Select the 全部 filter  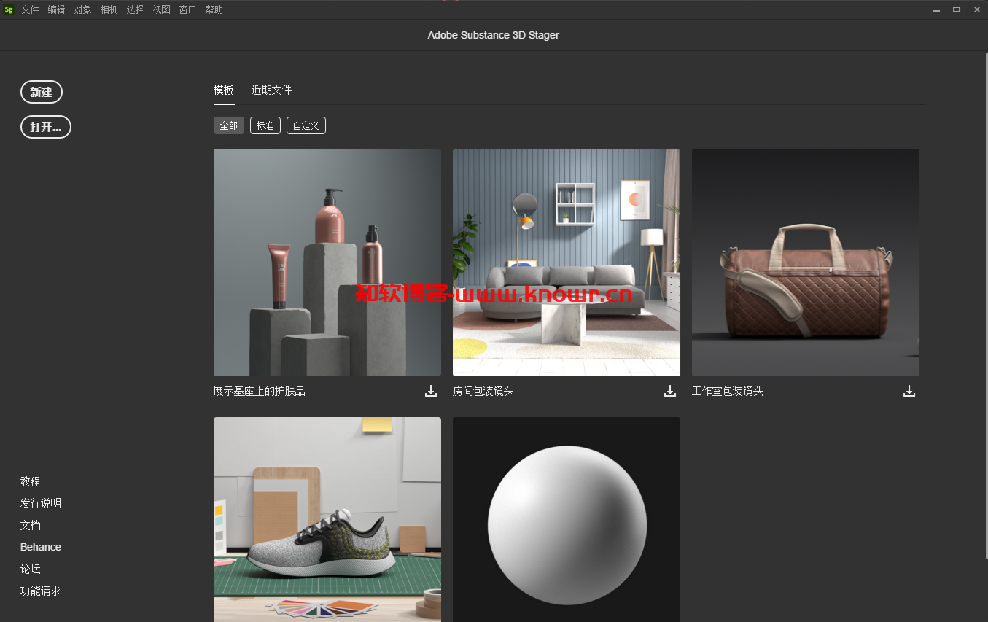click(x=228, y=125)
